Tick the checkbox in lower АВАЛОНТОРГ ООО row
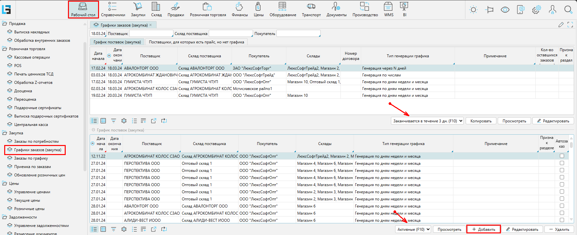 point(562,206)
